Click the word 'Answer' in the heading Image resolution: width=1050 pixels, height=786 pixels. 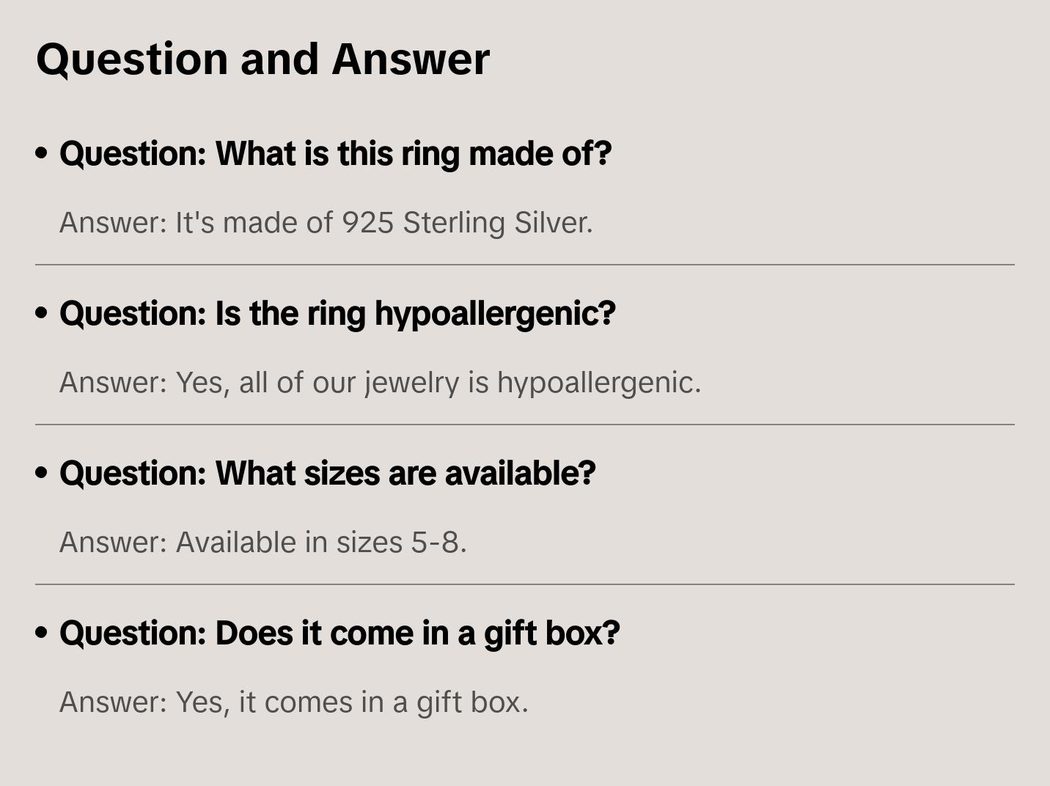(411, 59)
